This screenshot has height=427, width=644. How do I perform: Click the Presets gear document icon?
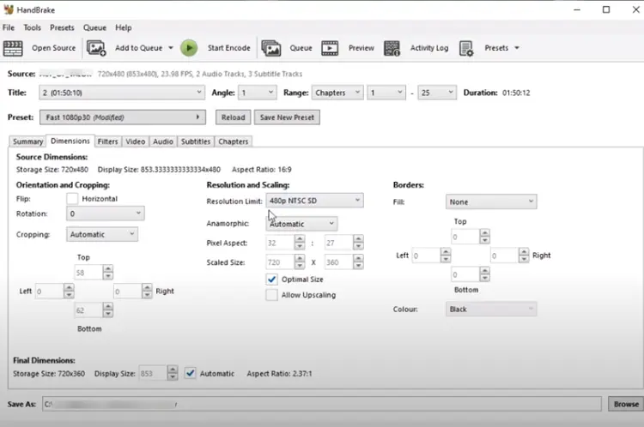tap(466, 48)
